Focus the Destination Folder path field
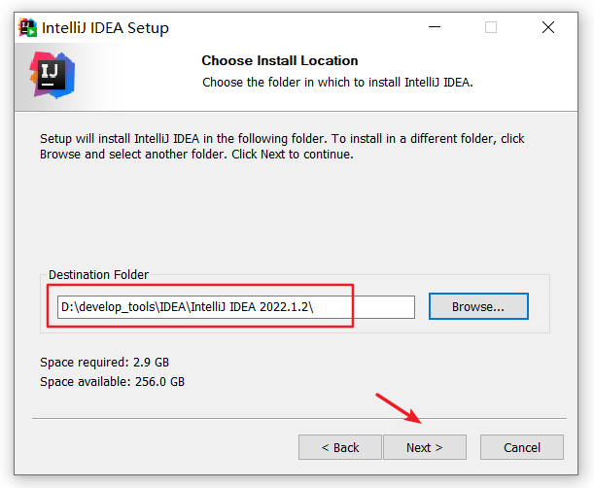The image size is (594, 488). pos(236,307)
